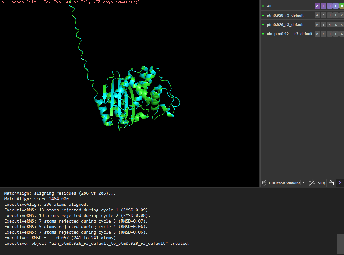Open the wizard magic wand tool

312,183
